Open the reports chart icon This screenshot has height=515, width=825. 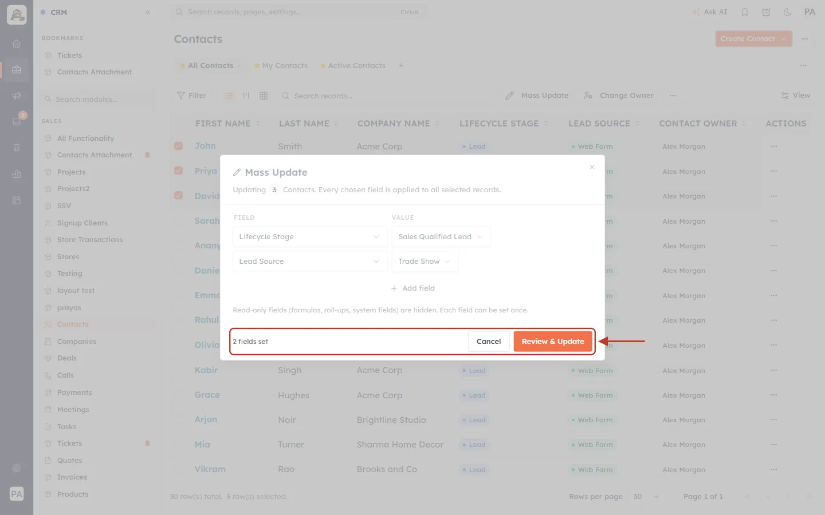pyautogui.click(x=17, y=174)
